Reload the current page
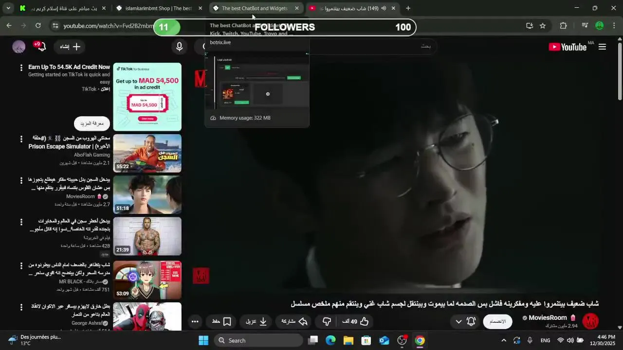 [38, 26]
